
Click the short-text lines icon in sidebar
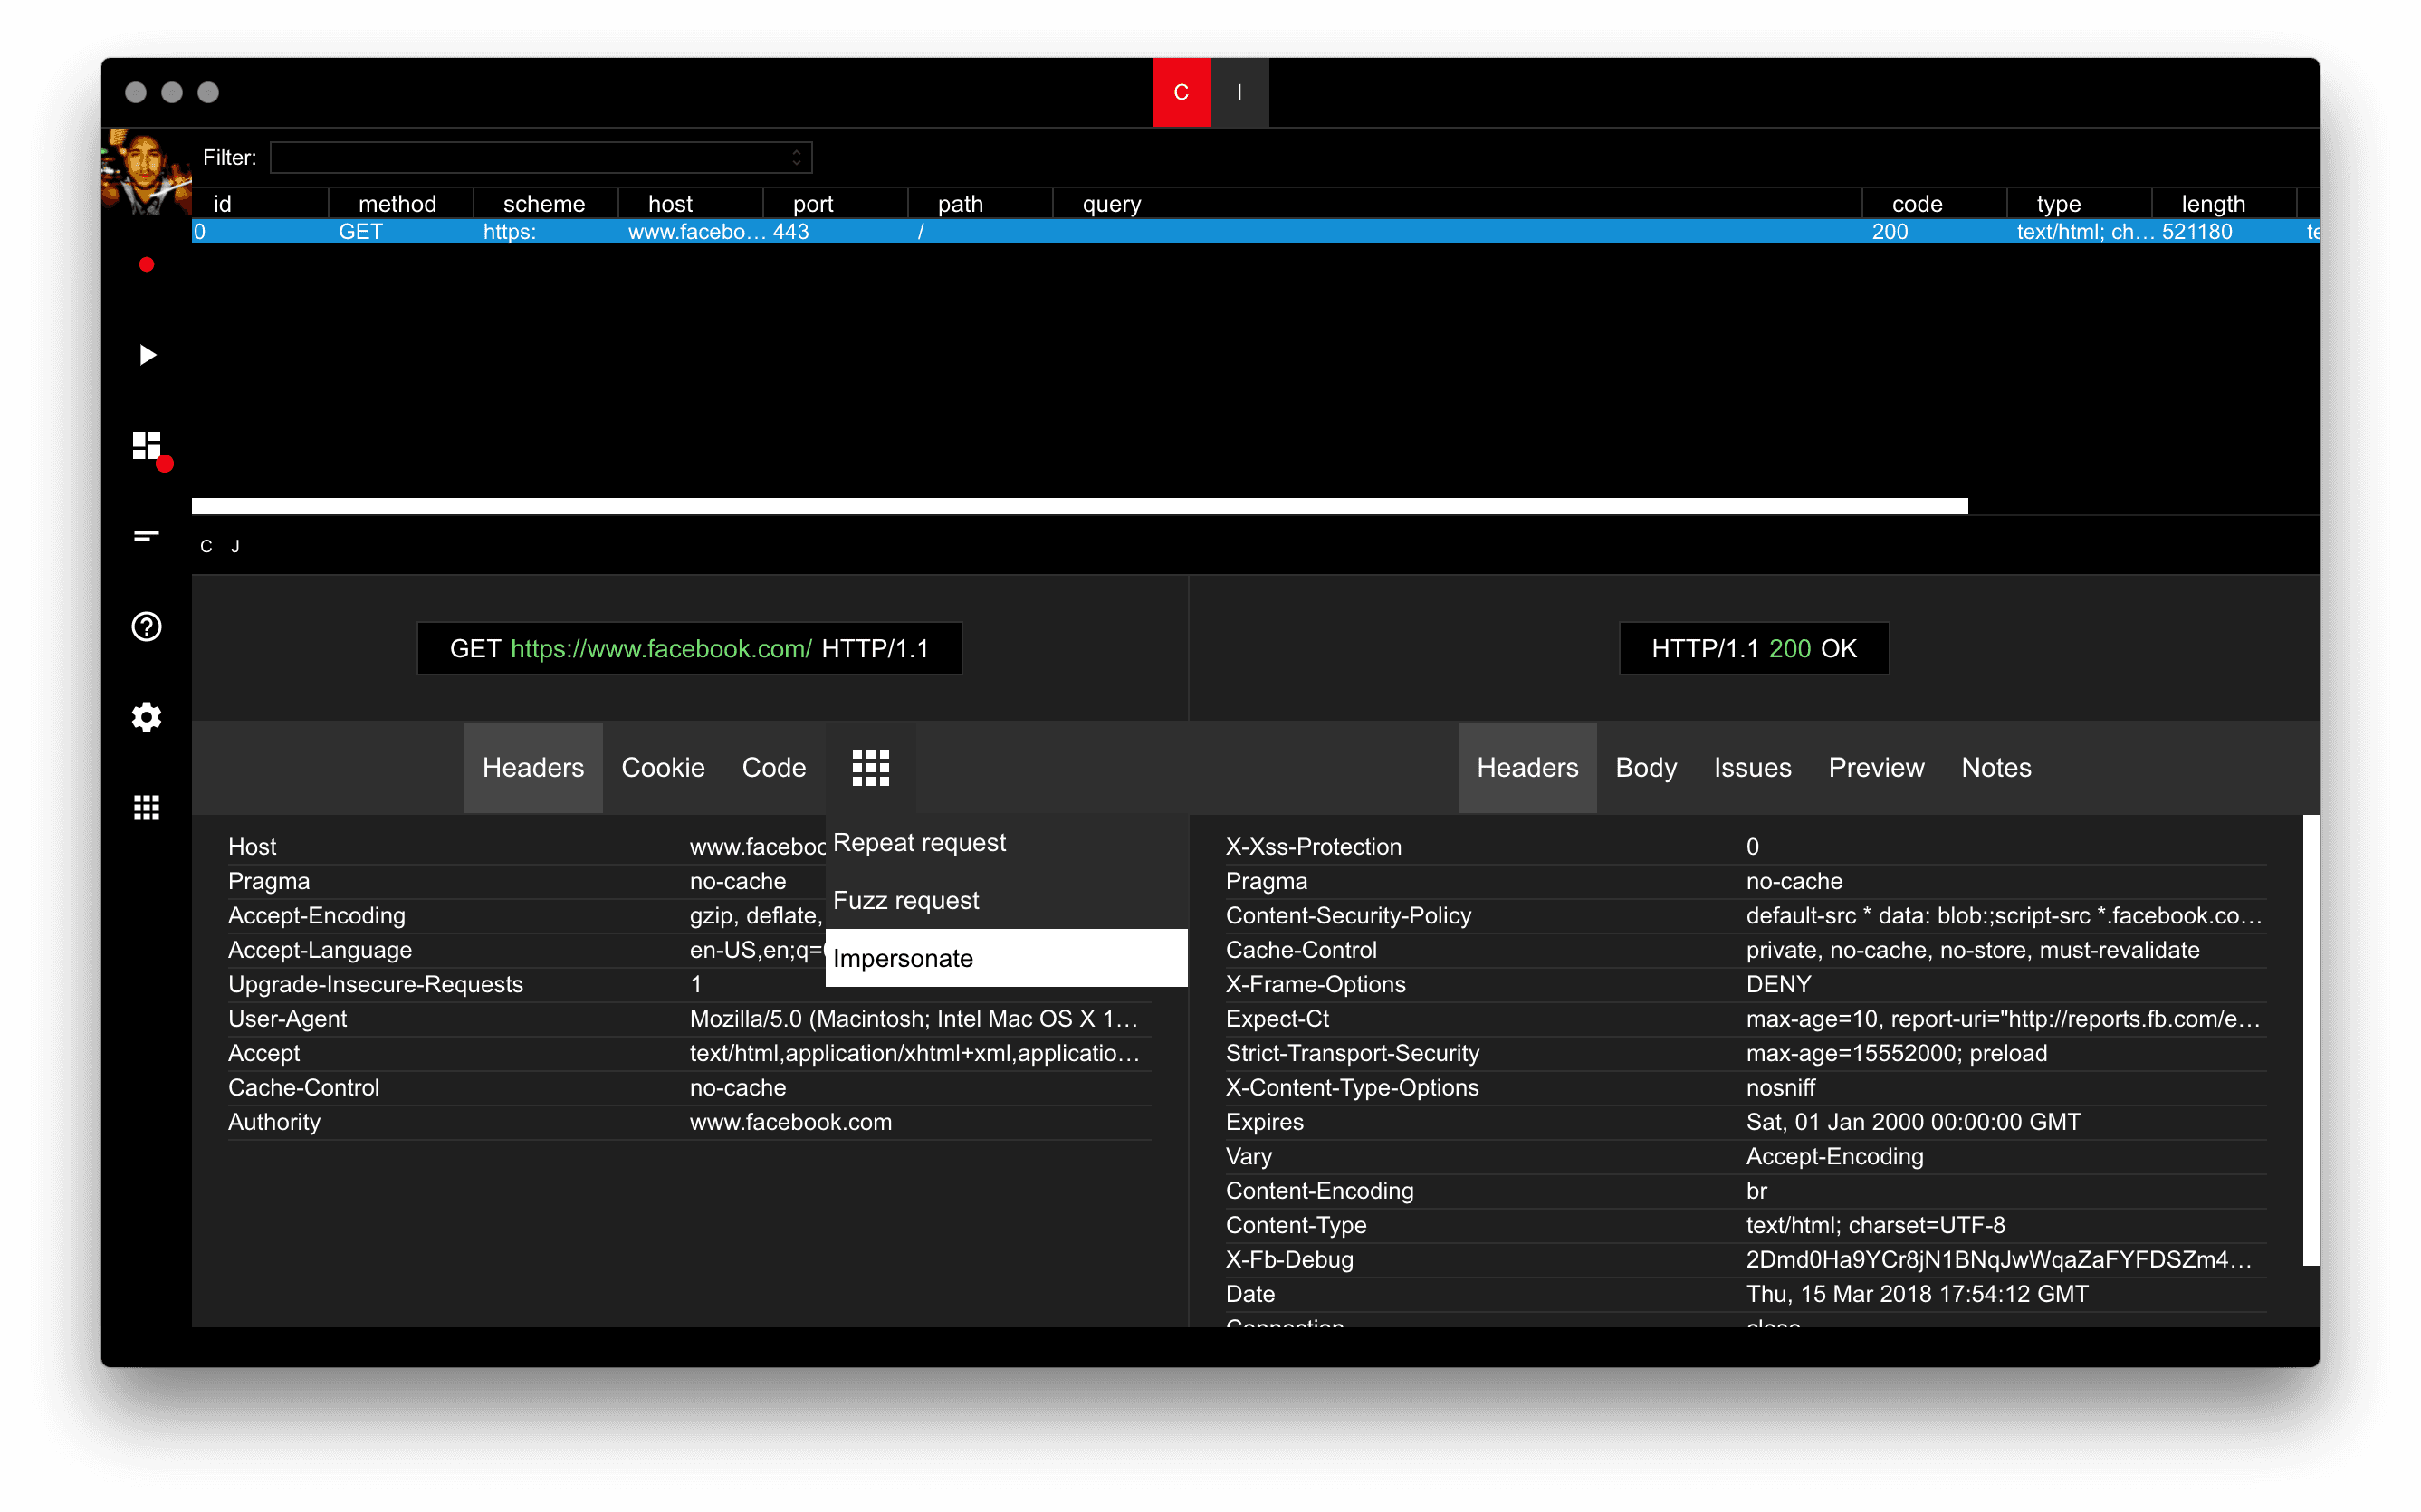click(x=147, y=537)
